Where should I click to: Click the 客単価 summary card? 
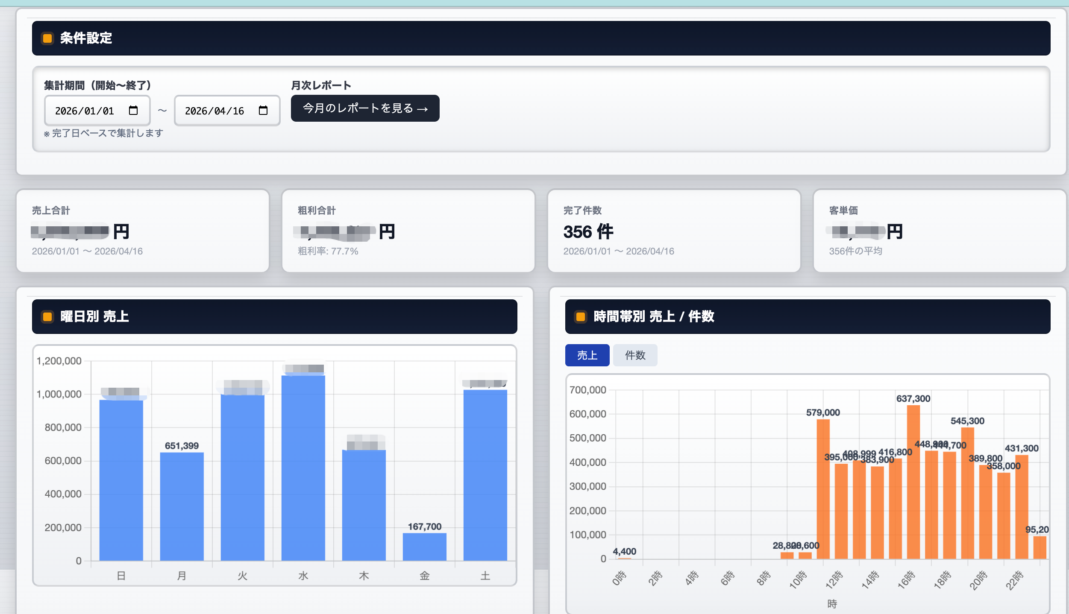(x=939, y=231)
